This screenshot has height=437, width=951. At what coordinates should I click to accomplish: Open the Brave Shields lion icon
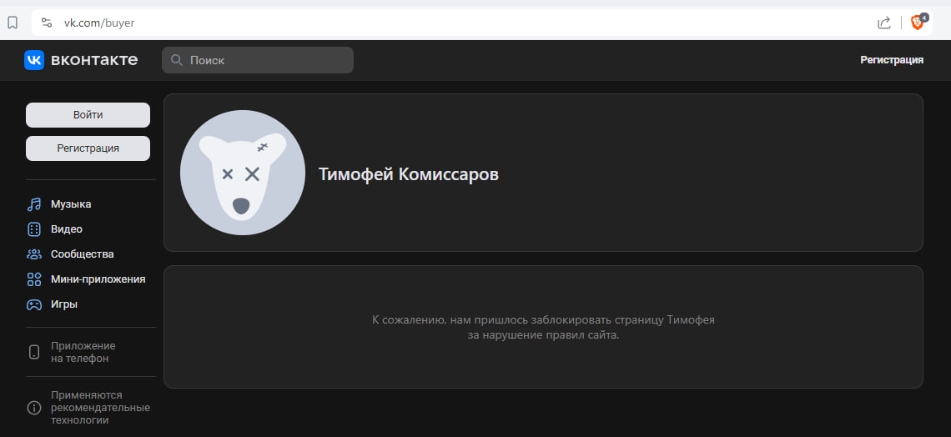pyautogui.click(x=918, y=23)
